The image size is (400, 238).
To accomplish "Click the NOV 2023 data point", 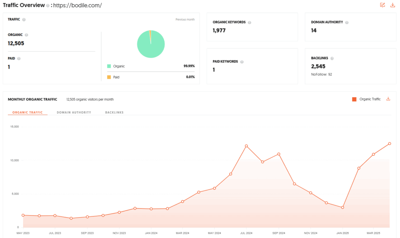I will click(119, 212).
